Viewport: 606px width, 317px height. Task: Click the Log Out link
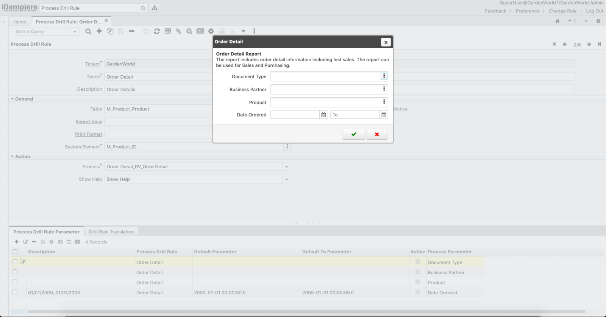click(594, 11)
